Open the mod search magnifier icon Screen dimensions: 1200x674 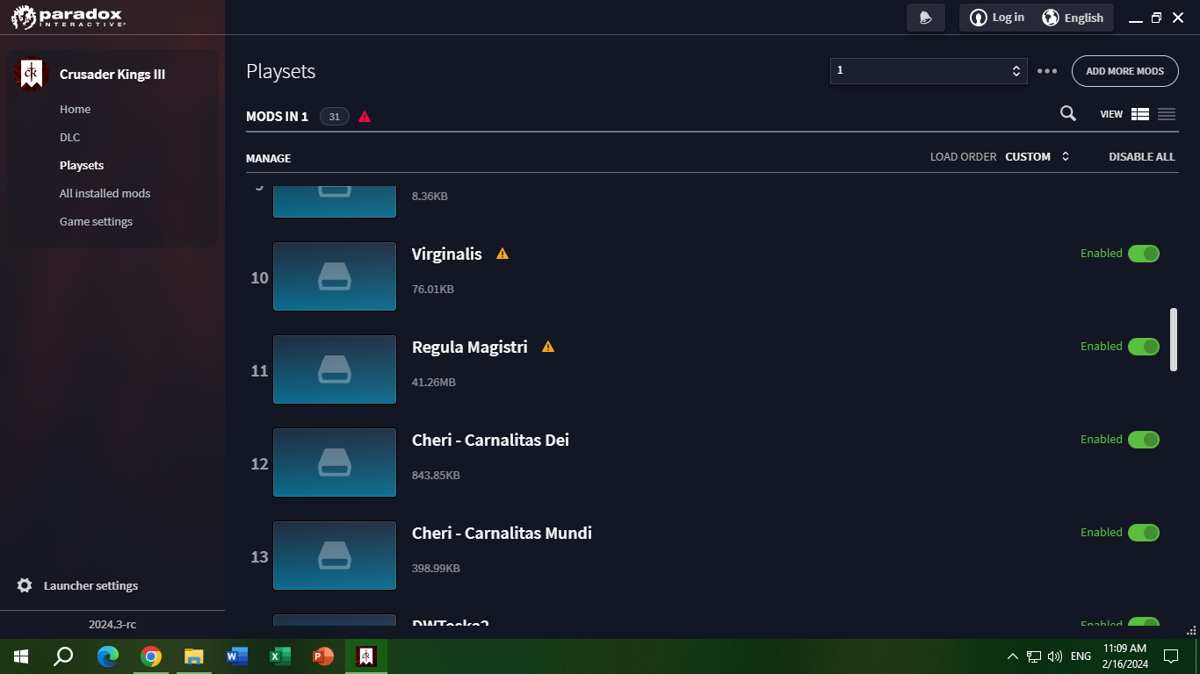(x=1068, y=113)
